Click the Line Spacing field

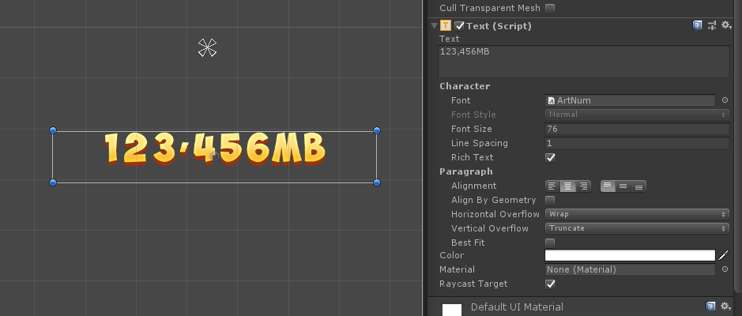pyautogui.click(x=637, y=143)
